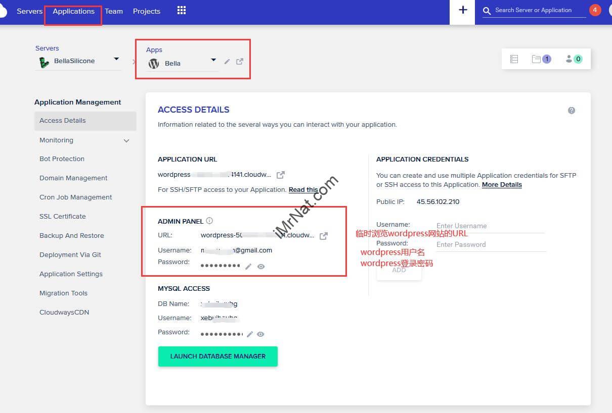This screenshot has width=612, height=413.
Task: Open the apps grid icon
Action: point(182,11)
